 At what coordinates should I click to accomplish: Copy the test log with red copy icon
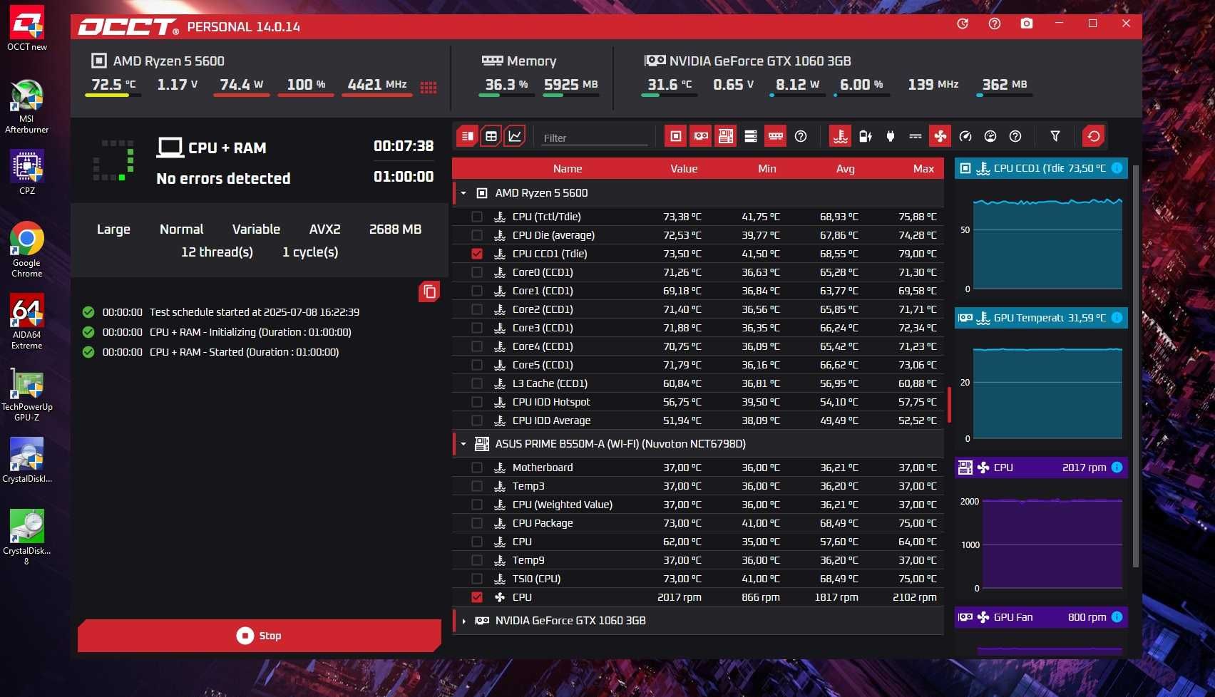(x=429, y=291)
